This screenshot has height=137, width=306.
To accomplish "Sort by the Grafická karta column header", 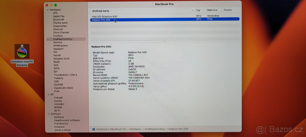I will click(x=101, y=11).
